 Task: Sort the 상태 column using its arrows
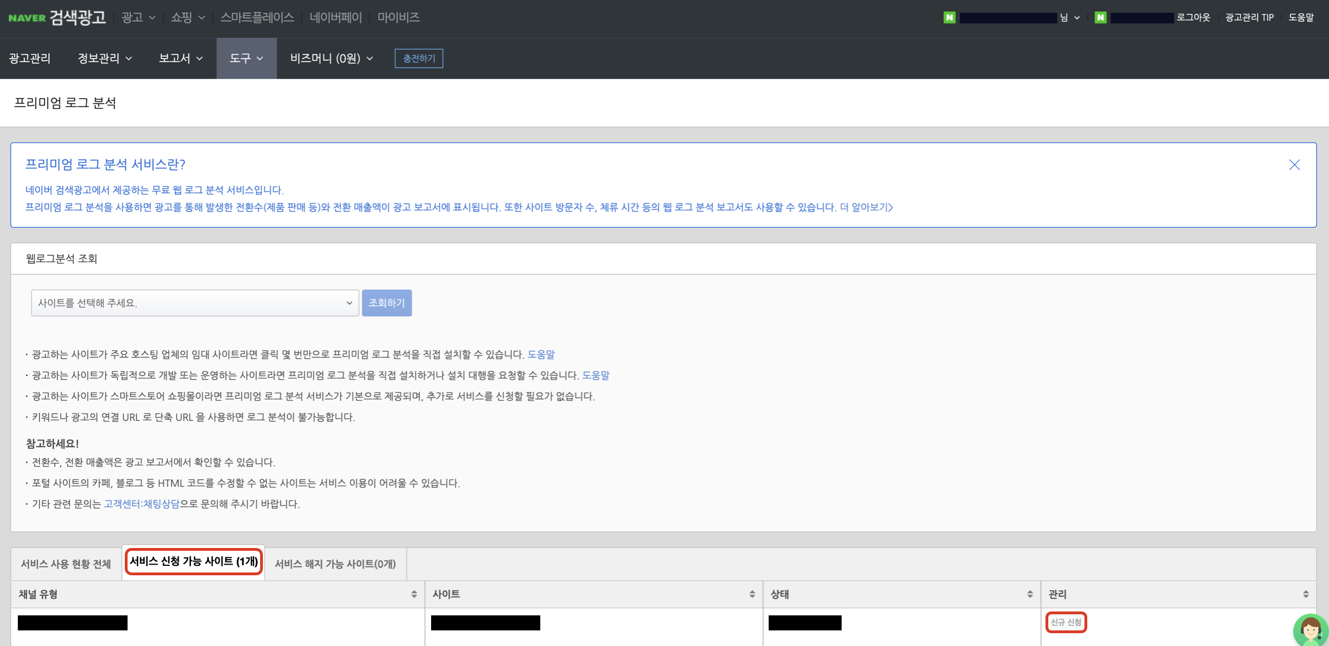pyautogui.click(x=1030, y=594)
